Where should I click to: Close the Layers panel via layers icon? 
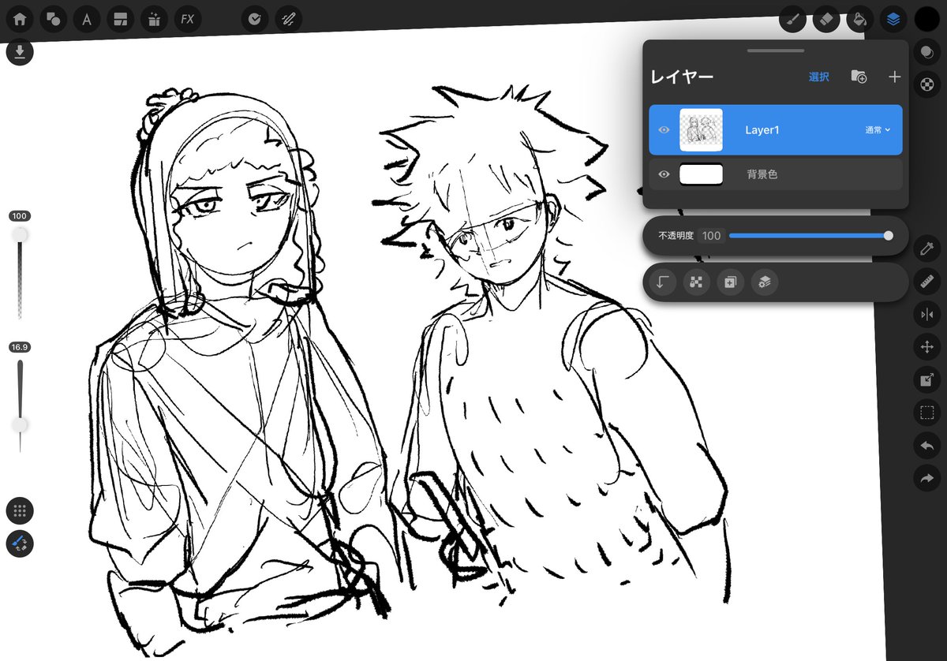tap(893, 18)
